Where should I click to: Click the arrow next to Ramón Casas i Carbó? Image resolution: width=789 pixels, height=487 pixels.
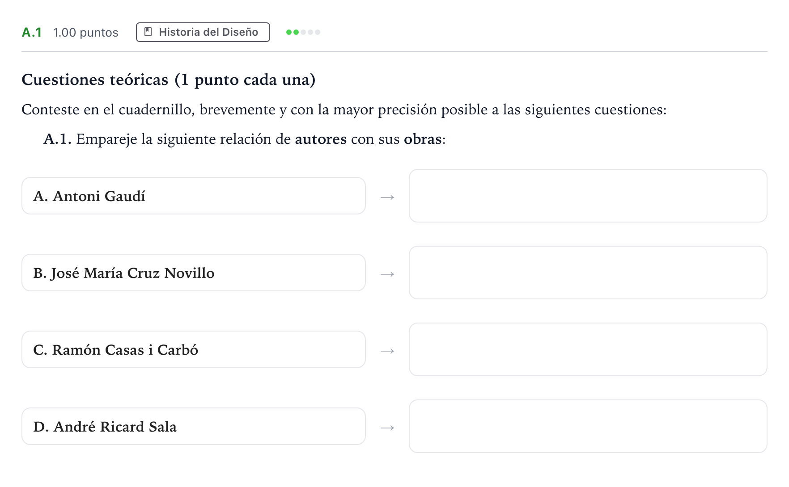click(x=387, y=351)
